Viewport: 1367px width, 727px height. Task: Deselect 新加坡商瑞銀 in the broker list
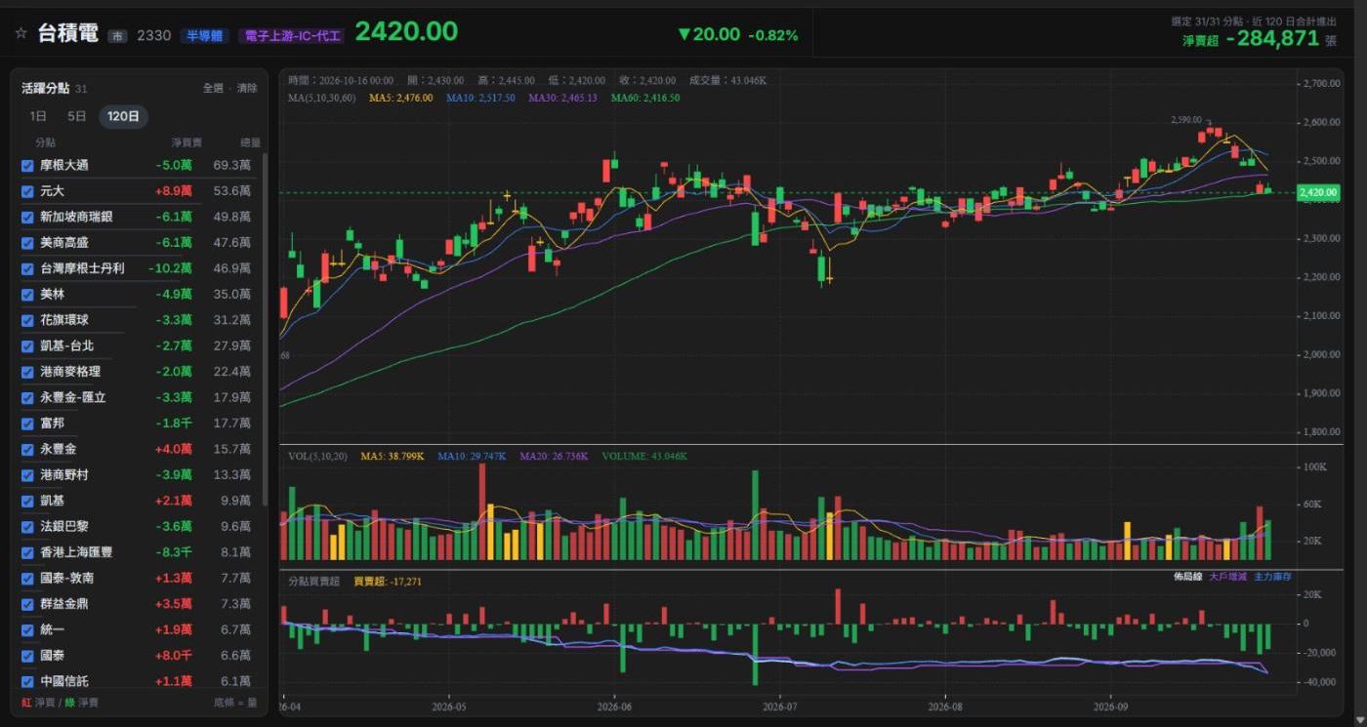pyautogui.click(x=27, y=217)
